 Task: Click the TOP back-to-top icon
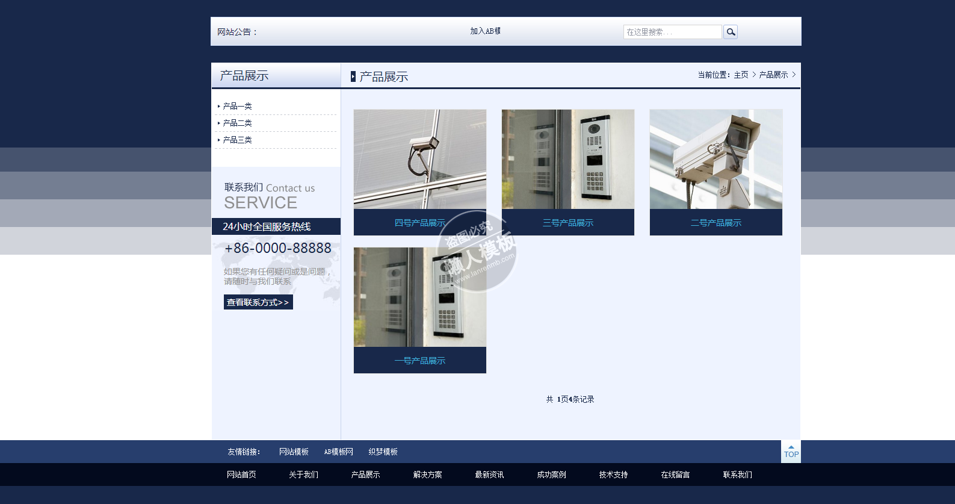[x=791, y=452]
